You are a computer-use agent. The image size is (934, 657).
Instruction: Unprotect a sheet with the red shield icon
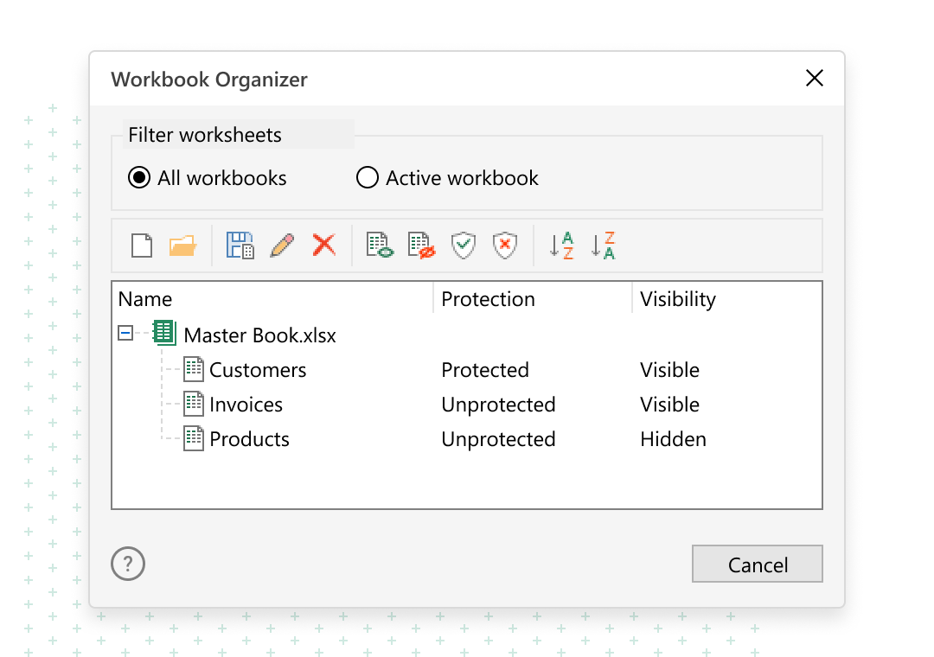(504, 245)
